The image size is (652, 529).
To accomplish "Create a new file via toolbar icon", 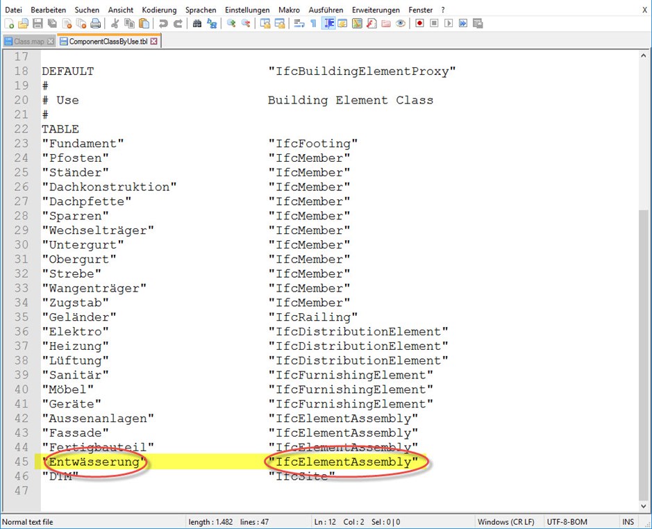I will click(x=9, y=24).
